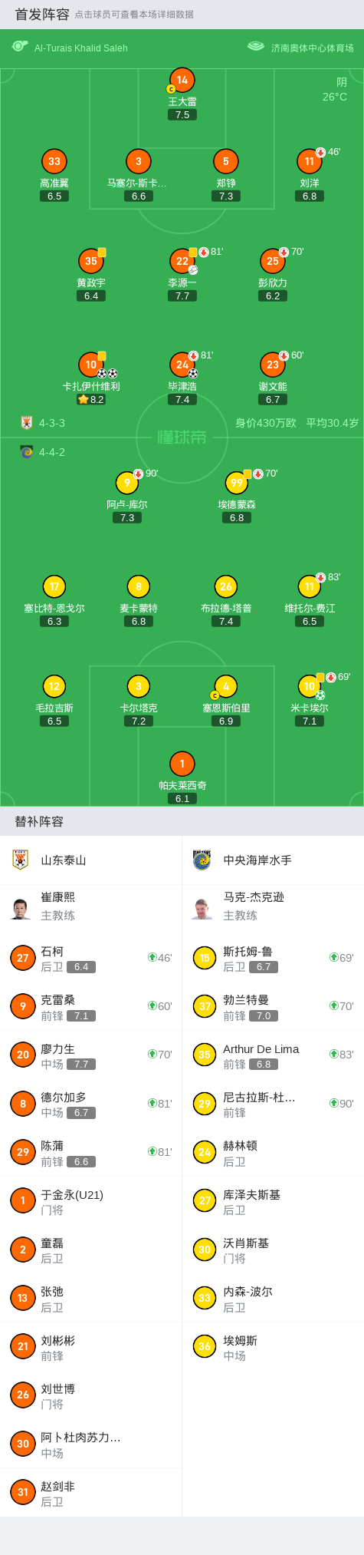This screenshot has width=364, height=1555.
Task: Tap 李源一 number 22 player badge
Action: click(x=182, y=261)
